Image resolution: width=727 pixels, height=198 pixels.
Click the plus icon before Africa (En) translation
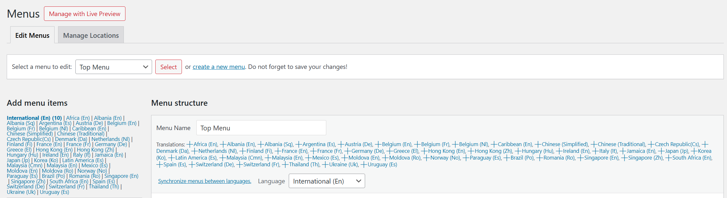pos(190,144)
